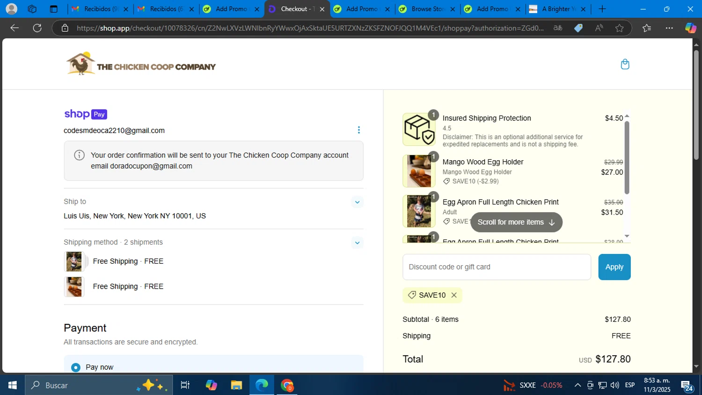Open the three-dot account options menu
The height and width of the screenshot is (395, 702).
coord(358,130)
